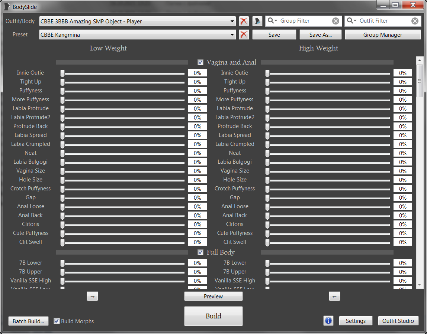Click the Save As... button
Viewport: 427px width, 334px height.
[320, 35]
